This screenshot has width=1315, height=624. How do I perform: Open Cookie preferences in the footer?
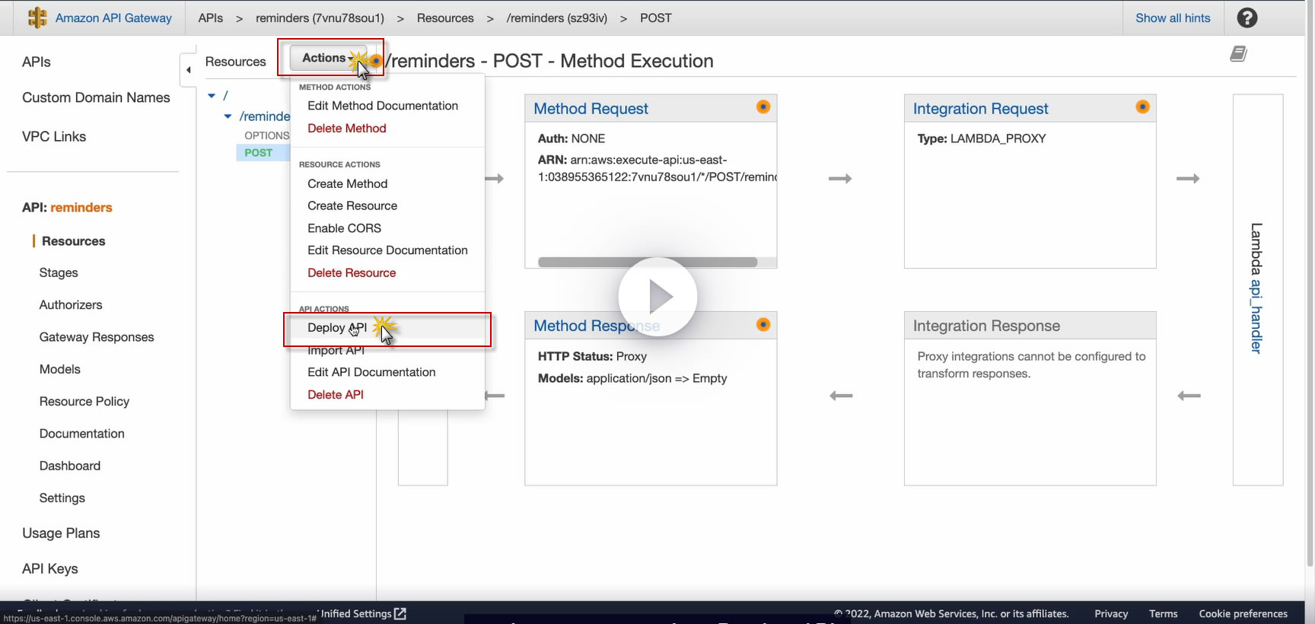(1243, 614)
